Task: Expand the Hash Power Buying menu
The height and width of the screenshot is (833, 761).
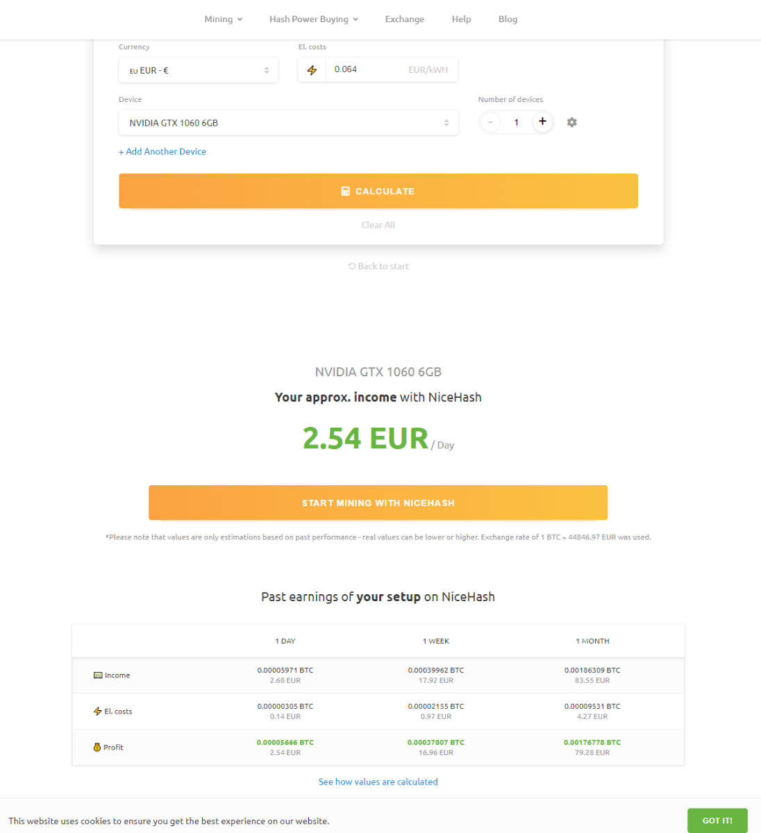Action: pyautogui.click(x=314, y=19)
